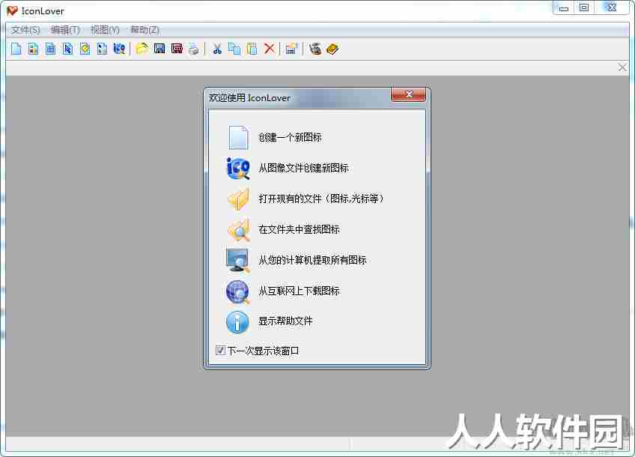Maximize the IconLover window
The width and height of the screenshot is (635, 457).
tap(583, 7)
